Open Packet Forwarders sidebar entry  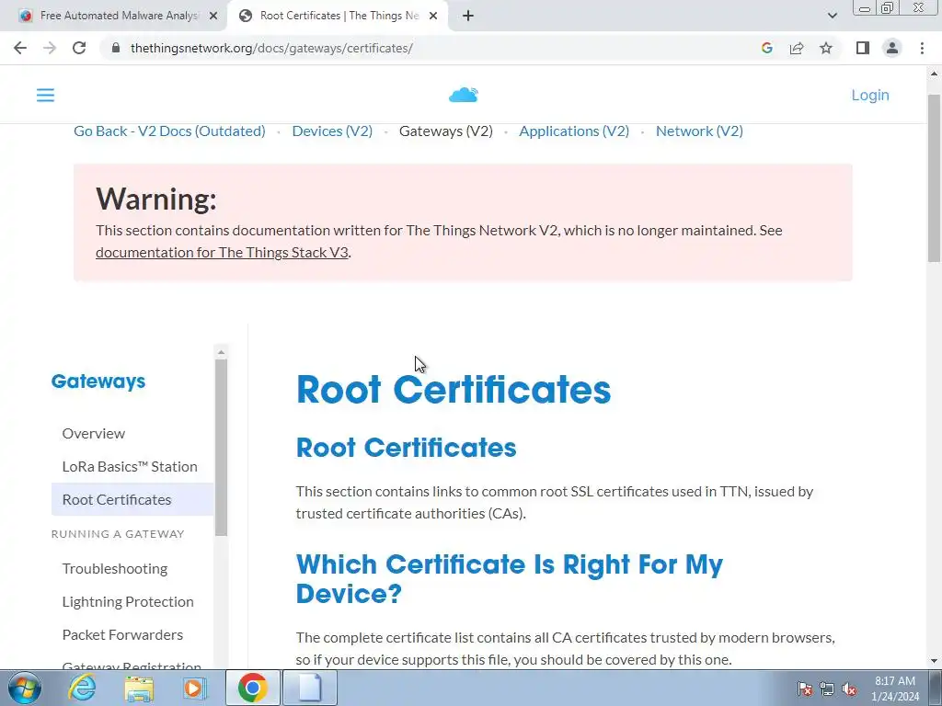pos(122,634)
